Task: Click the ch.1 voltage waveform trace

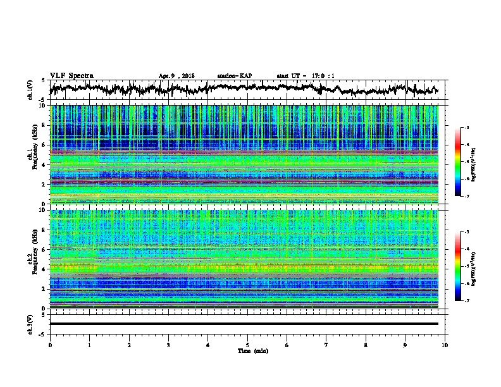Action: pos(244,88)
